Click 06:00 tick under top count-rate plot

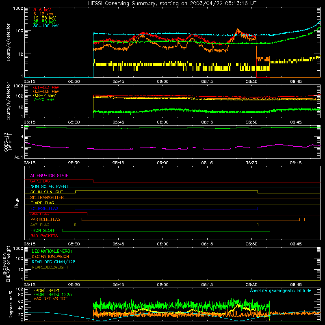click(x=163, y=82)
